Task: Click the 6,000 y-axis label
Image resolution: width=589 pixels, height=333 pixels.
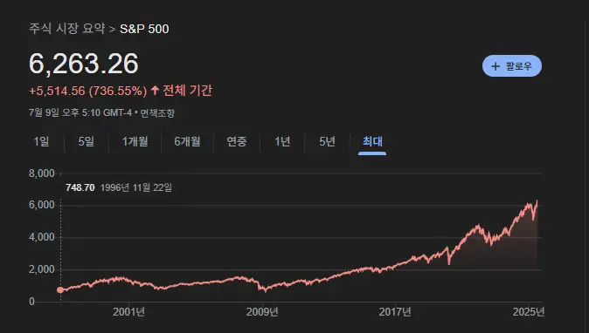Action: [x=42, y=205]
